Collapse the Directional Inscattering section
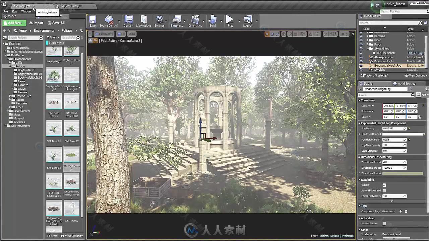 click(x=360, y=157)
